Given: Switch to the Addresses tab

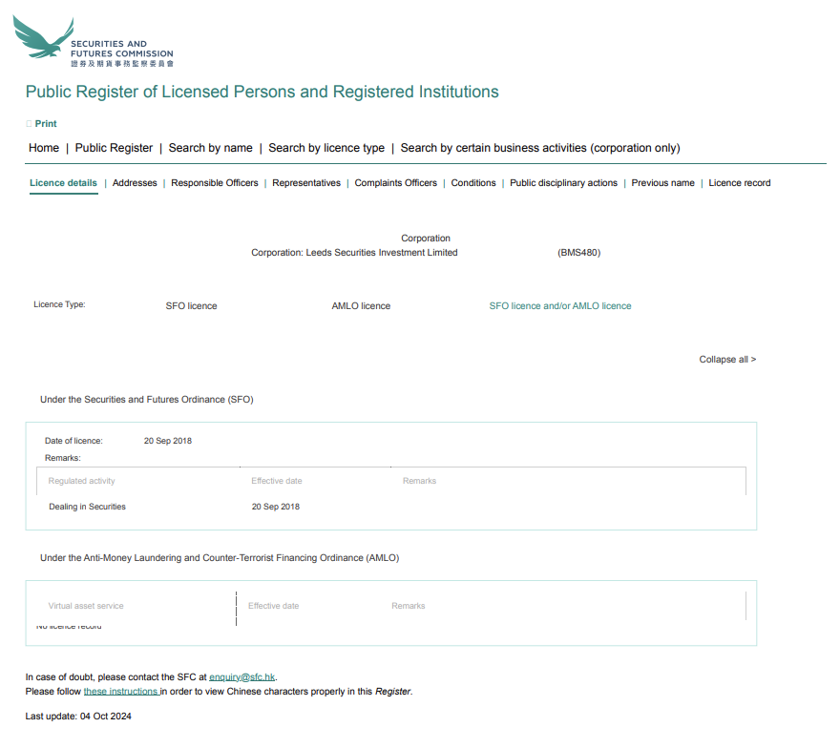Looking at the screenshot, I should coord(135,183).
